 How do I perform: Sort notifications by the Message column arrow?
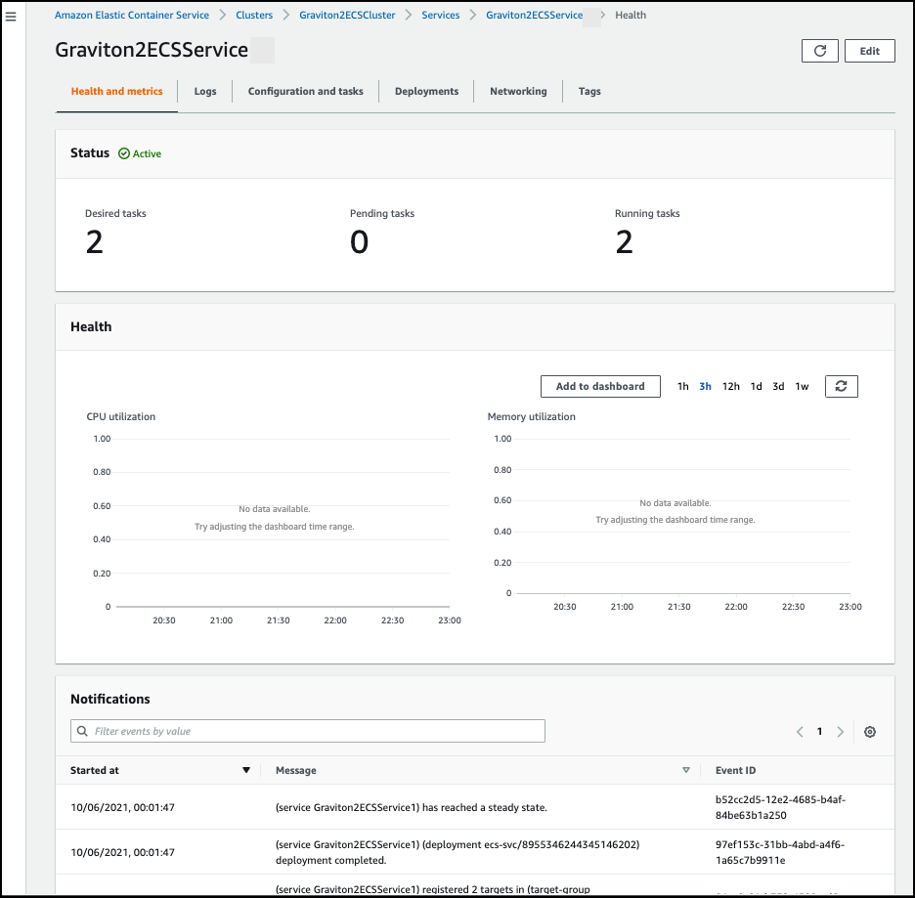click(x=686, y=770)
